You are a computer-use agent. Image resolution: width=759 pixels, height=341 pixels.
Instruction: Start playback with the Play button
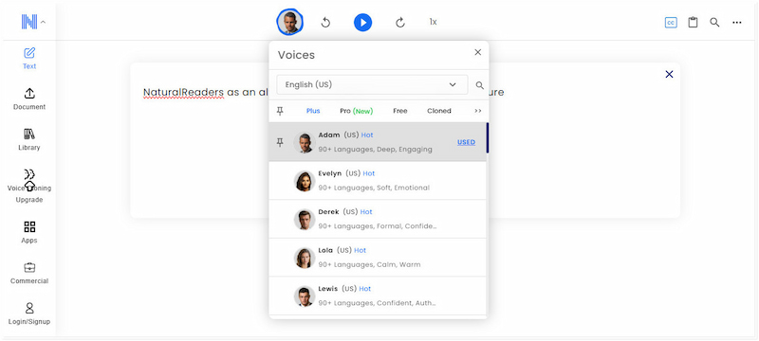pos(362,22)
